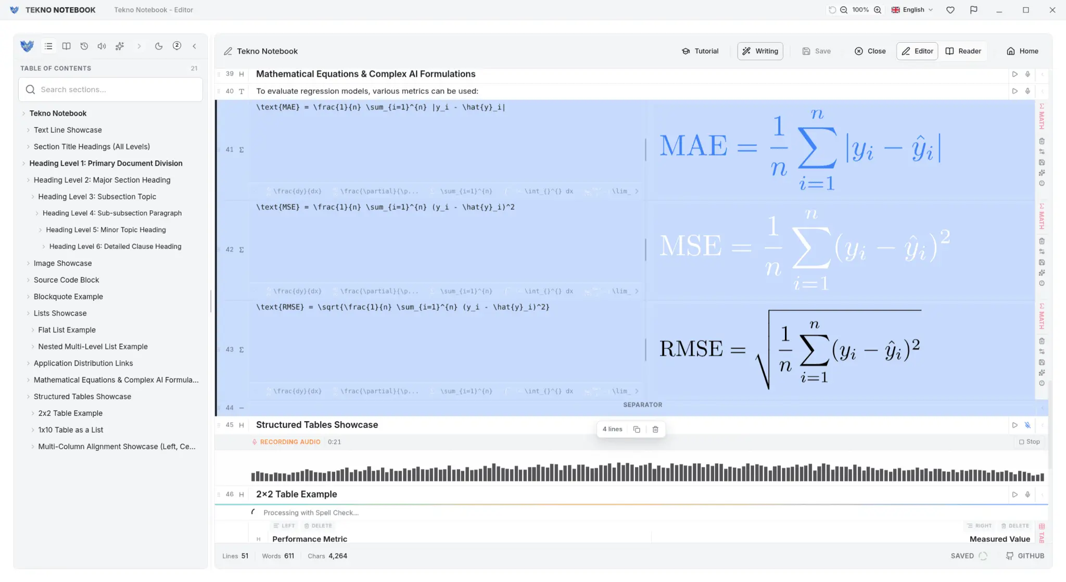Open the audio panel in sidebar toolbar
The height and width of the screenshot is (582, 1066).
101,46
